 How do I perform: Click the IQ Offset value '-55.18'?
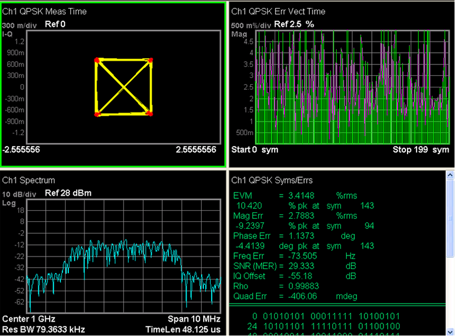click(300, 276)
